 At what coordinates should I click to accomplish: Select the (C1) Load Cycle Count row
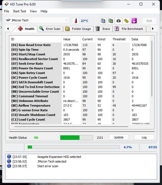(80, 119)
